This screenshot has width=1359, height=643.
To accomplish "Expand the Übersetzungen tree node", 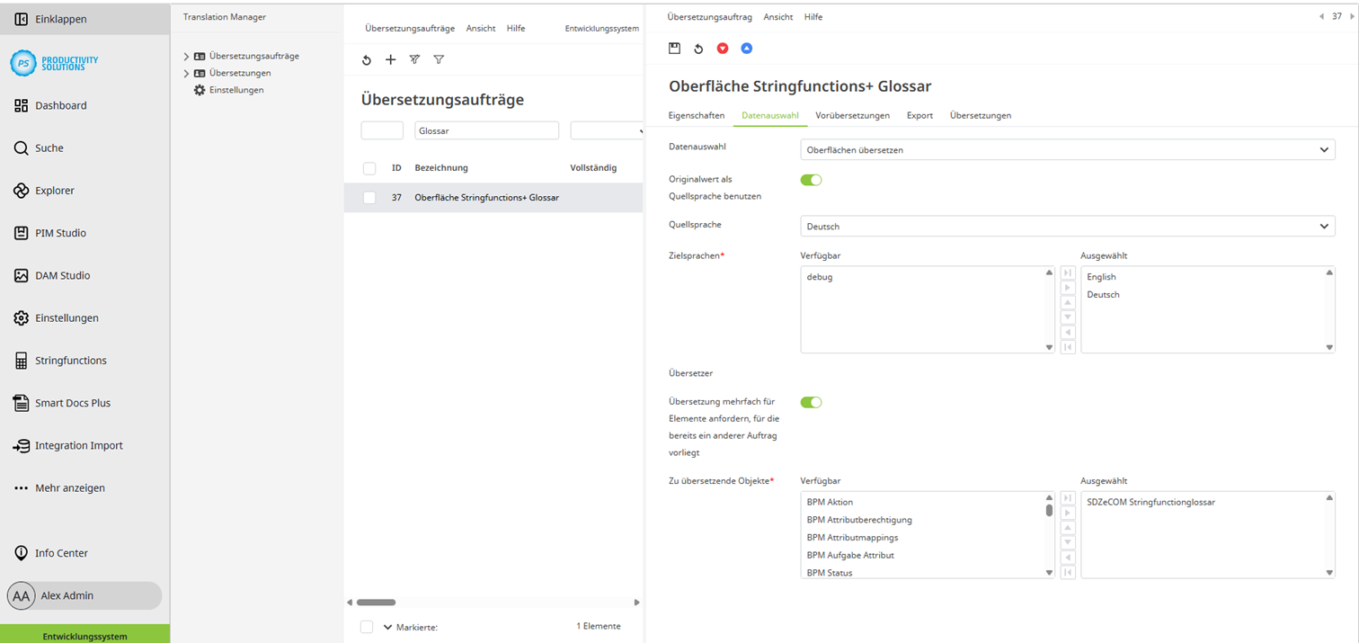I will [x=186, y=74].
